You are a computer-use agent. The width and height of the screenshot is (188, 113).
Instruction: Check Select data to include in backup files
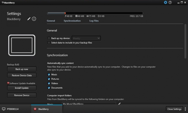coord(49,43)
